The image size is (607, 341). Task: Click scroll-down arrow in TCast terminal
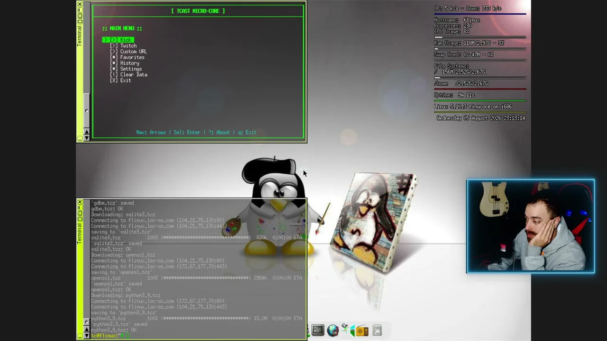click(x=86, y=138)
